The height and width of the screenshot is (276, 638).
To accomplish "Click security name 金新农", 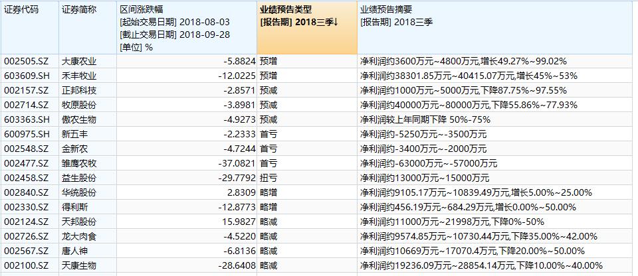I will pyautogui.click(x=75, y=149).
